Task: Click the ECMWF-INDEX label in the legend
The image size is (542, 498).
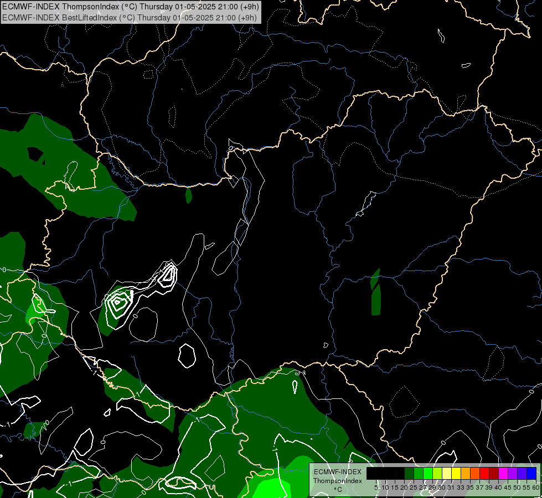Action: click(x=338, y=472)
